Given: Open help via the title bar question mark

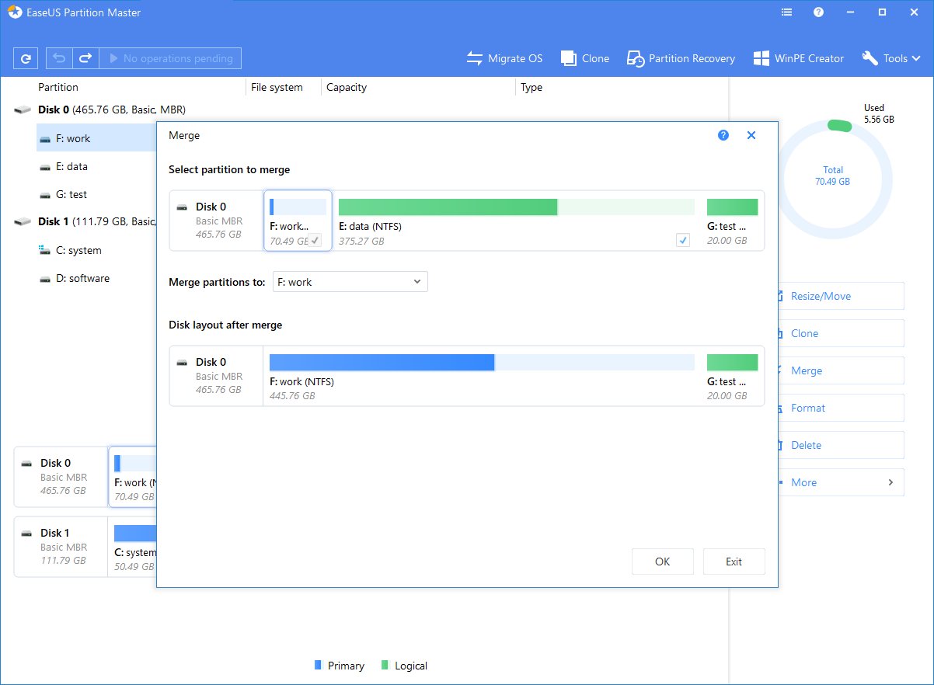Looking at the screenshot, I should (817, 12).
